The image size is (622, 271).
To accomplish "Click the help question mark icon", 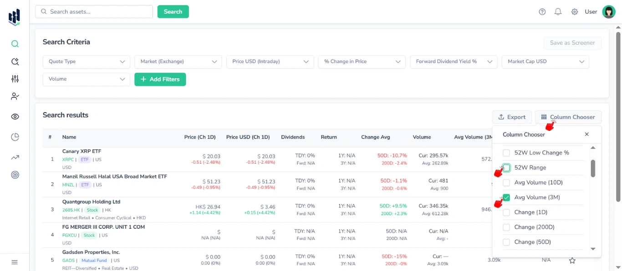I will coord(542,12).
